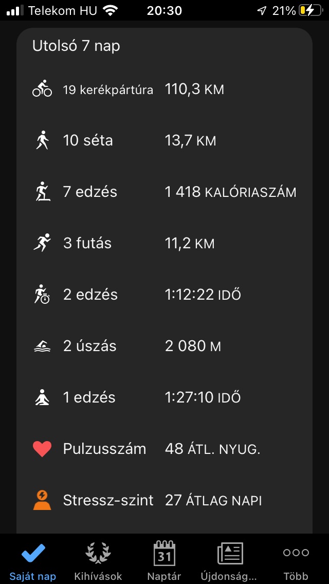329x584 pixels.
Task: Tap the yoga meditation pose icon
Action: click(x=42, y=397)
